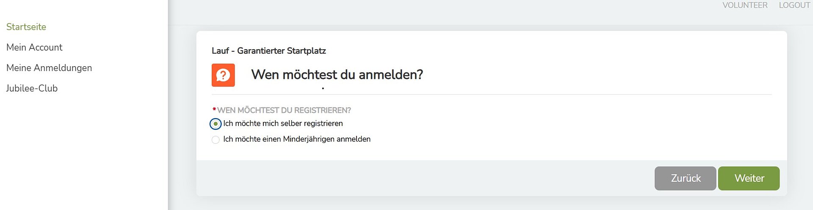Click the 'WEN MÖCHTEST DU REGISTRIEREN?' field label
Image resolution: width=813 pixels, height=210 pixels.
tap(284, 110)
